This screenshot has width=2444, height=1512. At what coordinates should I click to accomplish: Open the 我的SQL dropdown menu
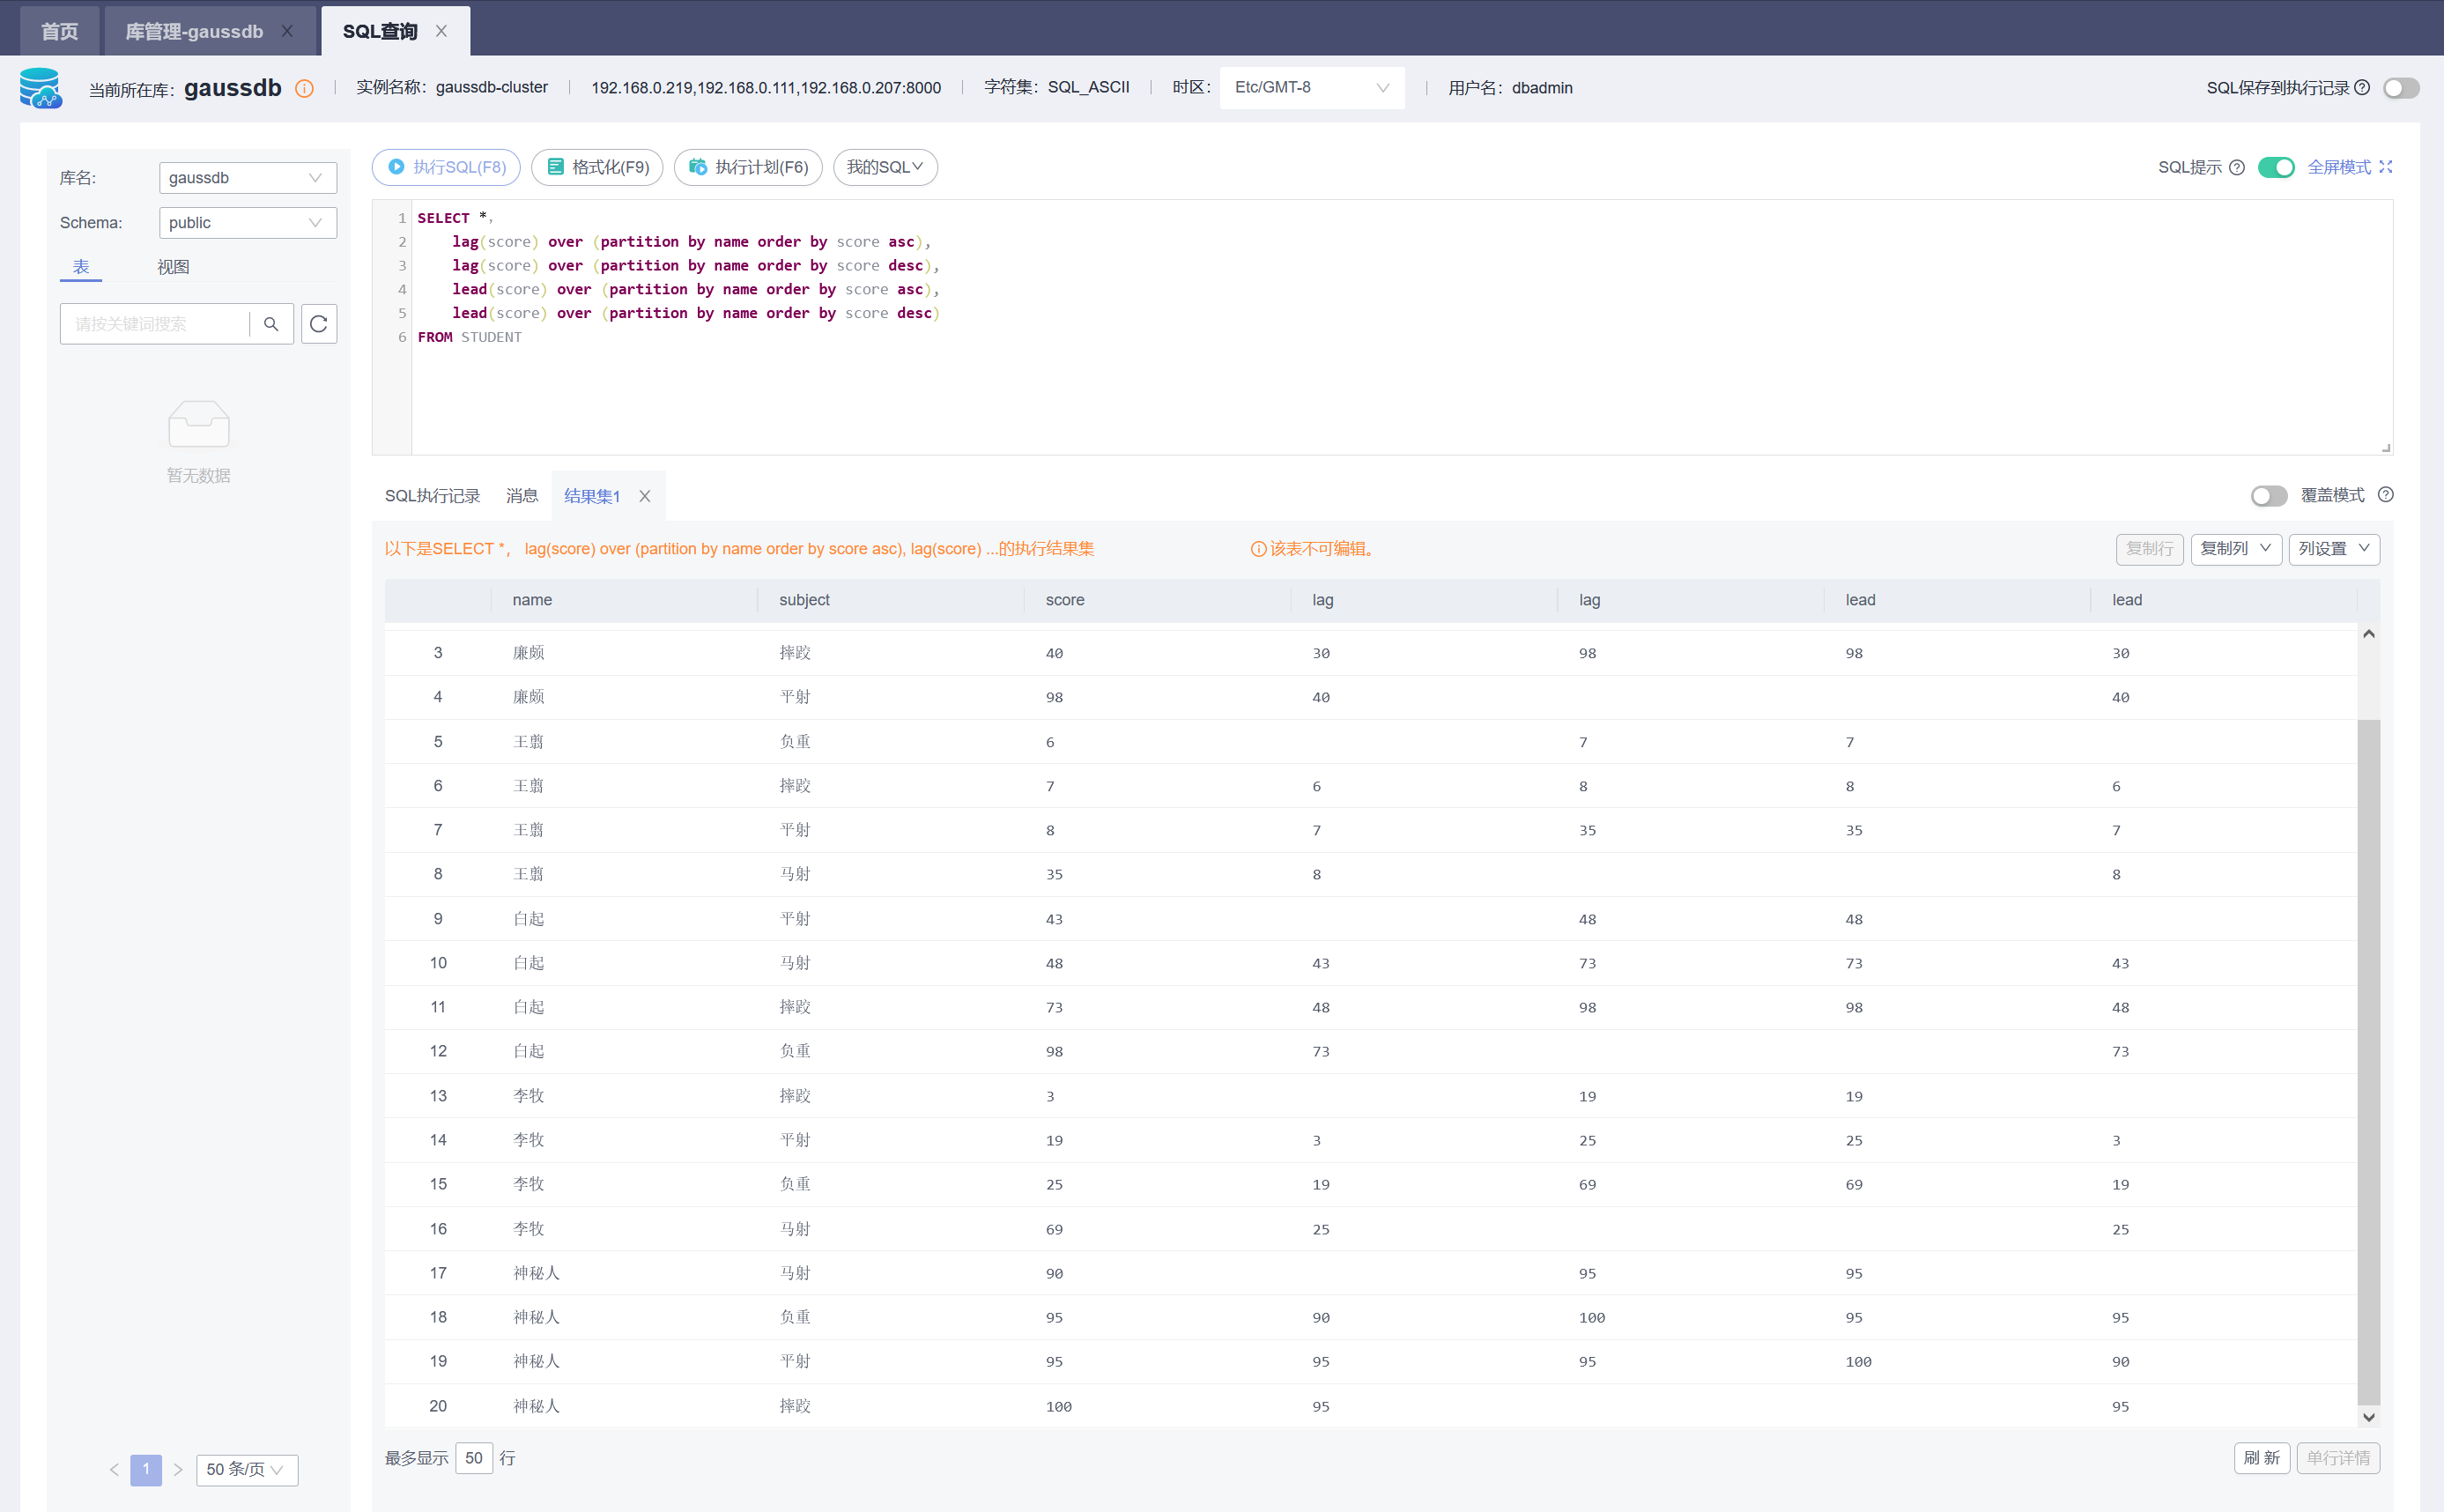pos(885,167)
